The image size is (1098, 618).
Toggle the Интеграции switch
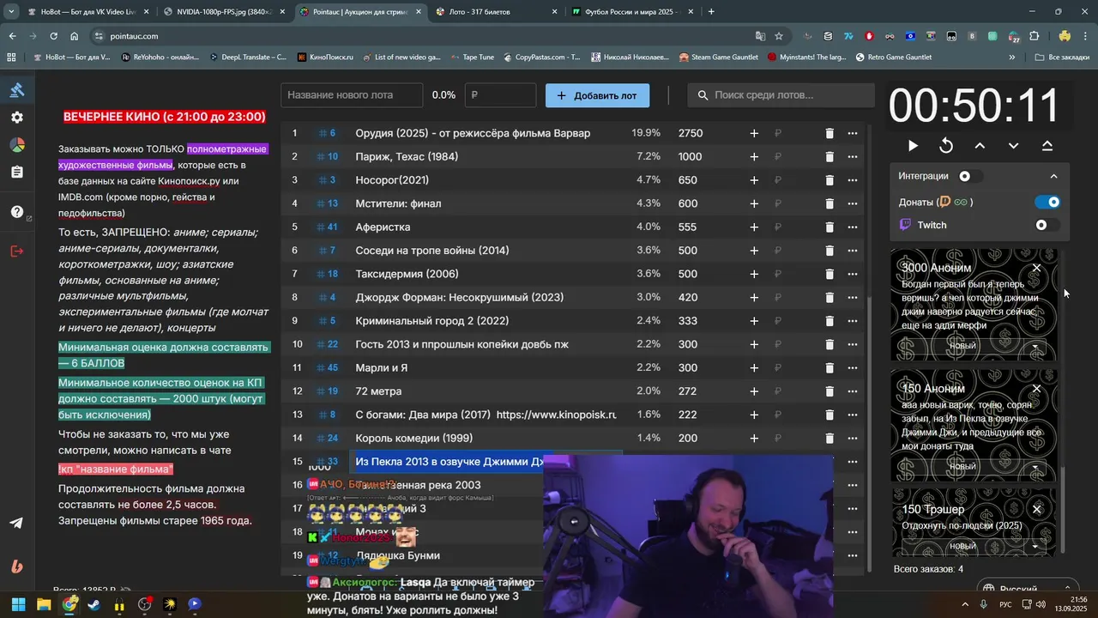(x=970, y=176)
